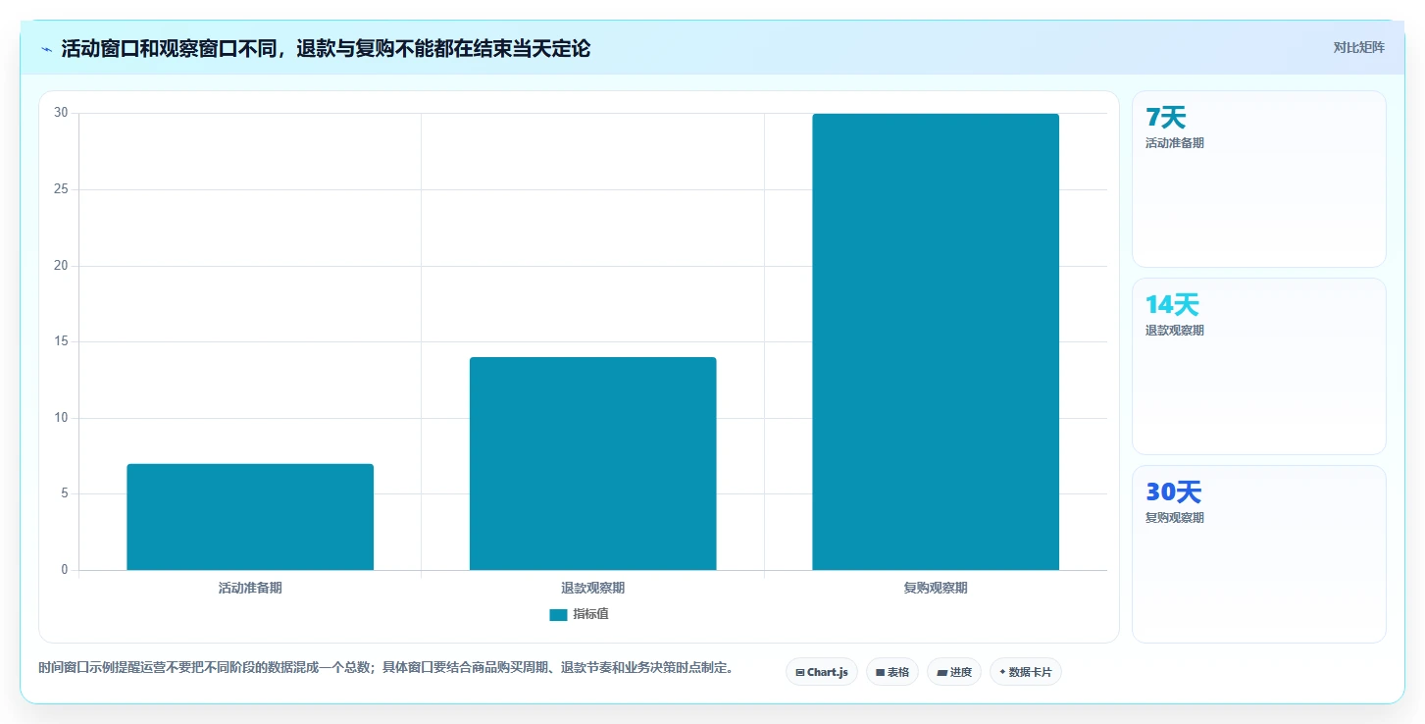Select the 表格 tag chip
The image size is (1425, 724).
pos(892,672)
